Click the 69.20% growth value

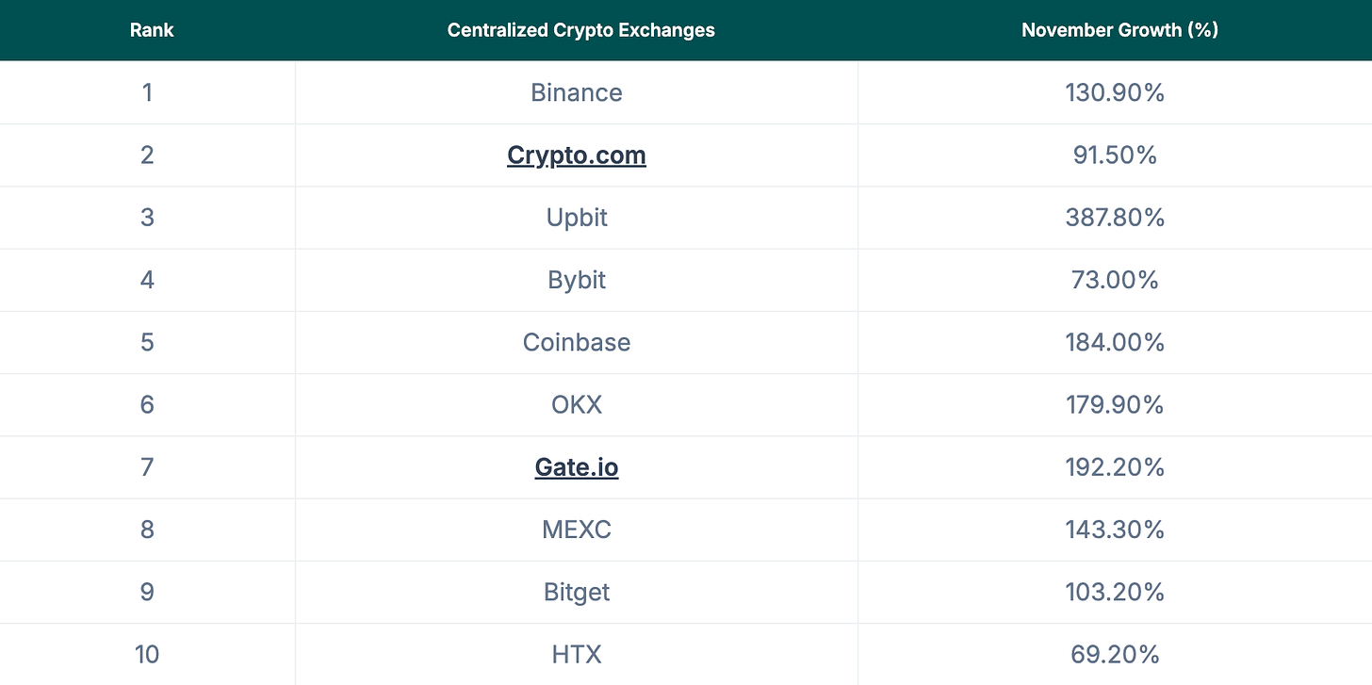coord(1115,654)
